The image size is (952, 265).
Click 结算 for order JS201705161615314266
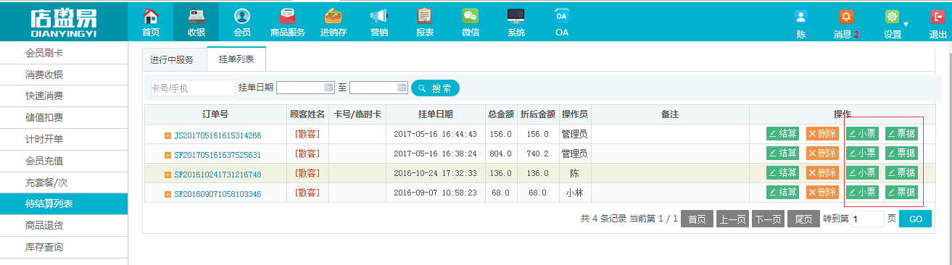pos(783,133)
